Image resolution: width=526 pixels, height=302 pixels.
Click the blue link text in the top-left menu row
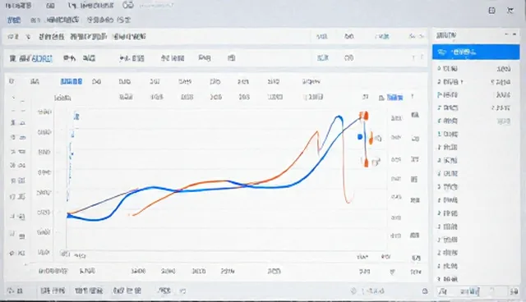[x=14, y=20]
